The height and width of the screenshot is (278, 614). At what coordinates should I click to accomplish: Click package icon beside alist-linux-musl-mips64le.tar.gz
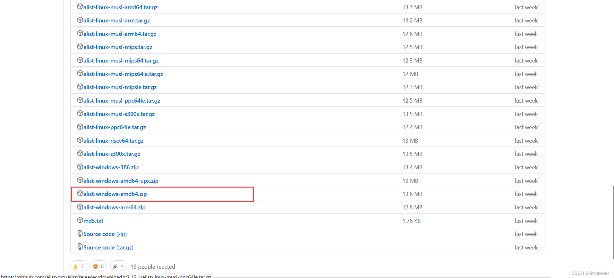tap(80, 73)
